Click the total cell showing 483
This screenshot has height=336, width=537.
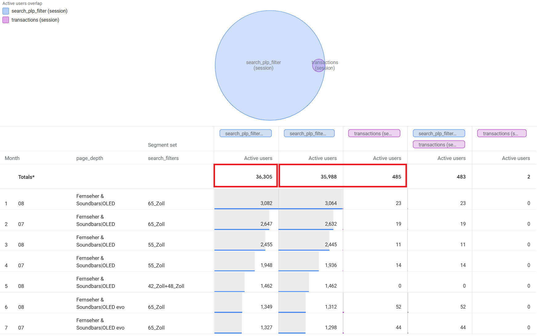coord(461,177)
